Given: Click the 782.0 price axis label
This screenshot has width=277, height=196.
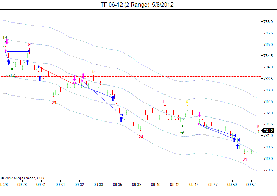Looking at the screenshot, I should pos(268,113).
